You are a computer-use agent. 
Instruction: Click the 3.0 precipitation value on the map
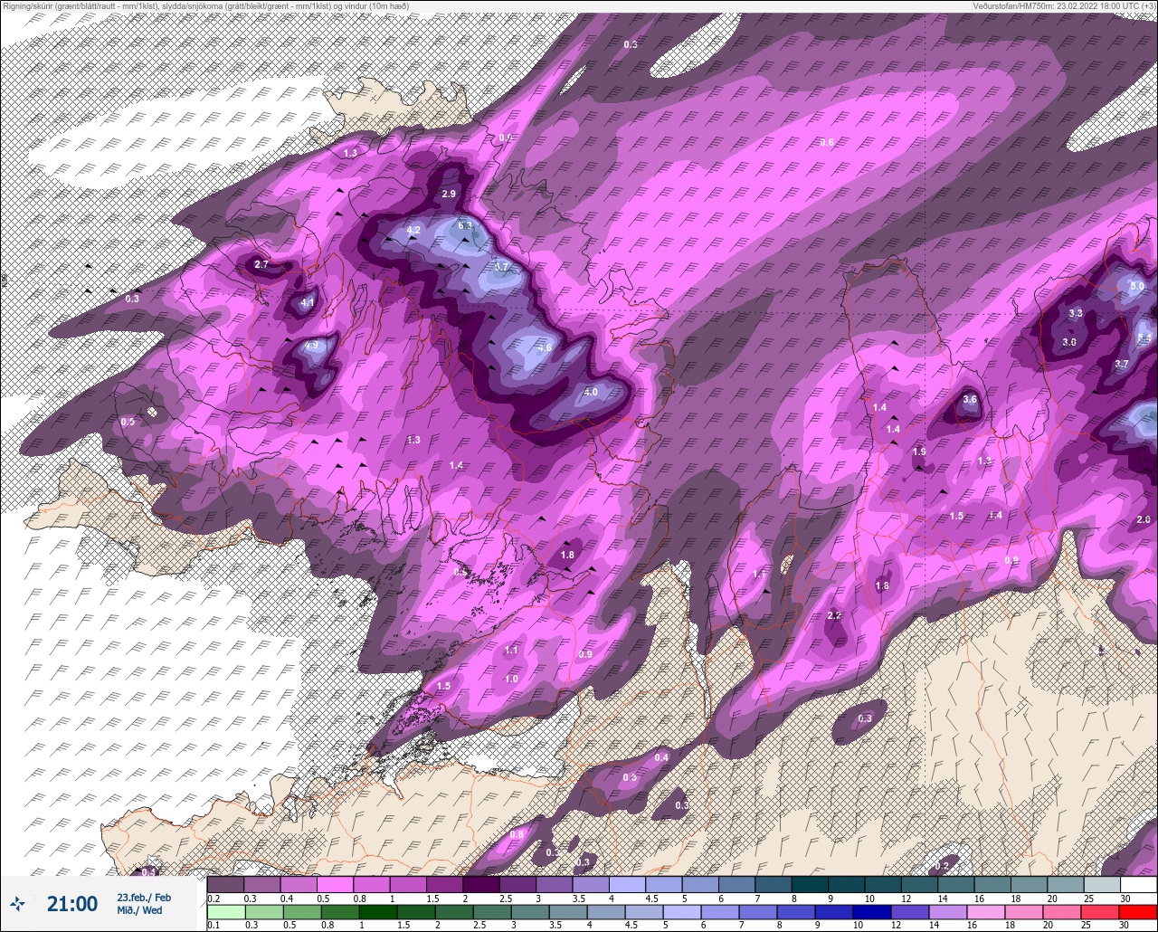point(1069,342)
